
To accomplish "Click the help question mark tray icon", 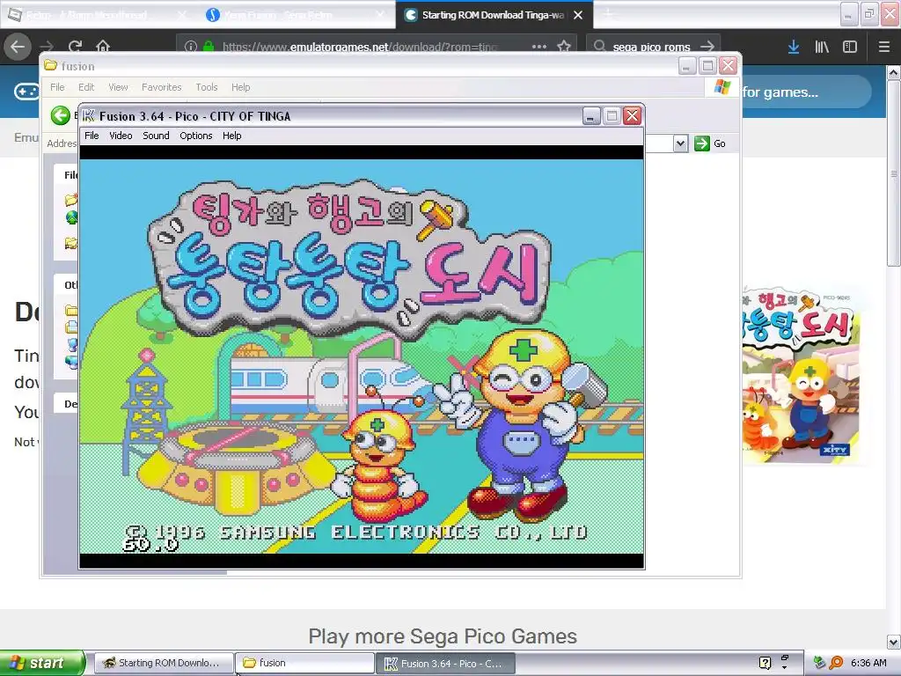I will pos(765,663).
